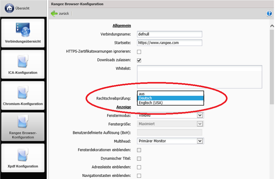The height and width of the screenshot is (179, 275).
Task: Toggle Fensterdekorationen einblenden checkbox
Action: pyautogui.click(x=139, y=150)
